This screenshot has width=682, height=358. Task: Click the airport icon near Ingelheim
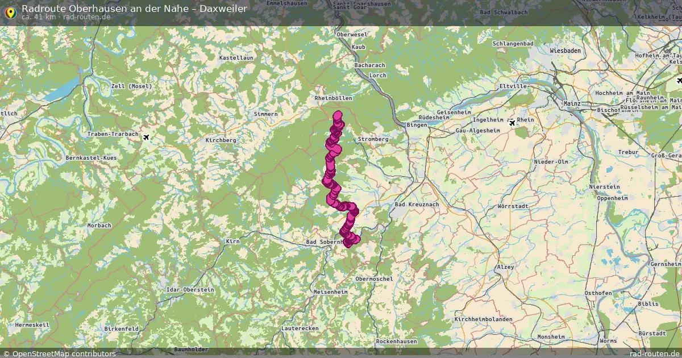pyautogui.click(x=513, y=122)
